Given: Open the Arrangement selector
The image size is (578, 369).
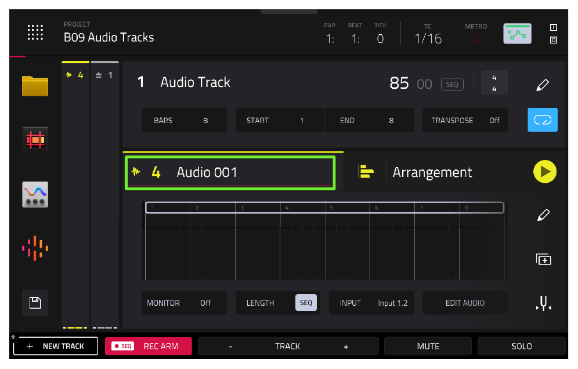Looking at the screenshot, I should pos(432,172).
